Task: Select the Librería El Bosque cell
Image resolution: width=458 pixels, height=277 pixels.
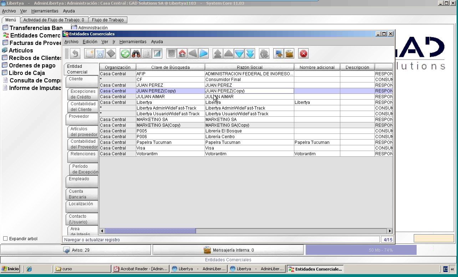Action: point(249,131)
